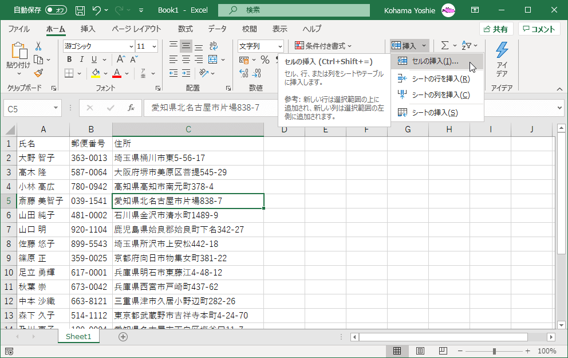This screenshot has width=568, height=358.
Task: Toggle underline formatting
Action: (x=94, y=58)
